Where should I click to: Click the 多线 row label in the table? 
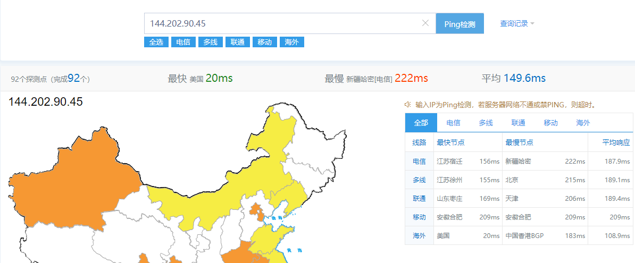click(x=420, y=180)
